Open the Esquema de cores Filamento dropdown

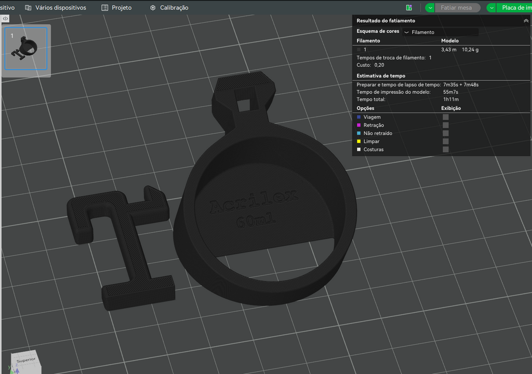click(441, 32)
